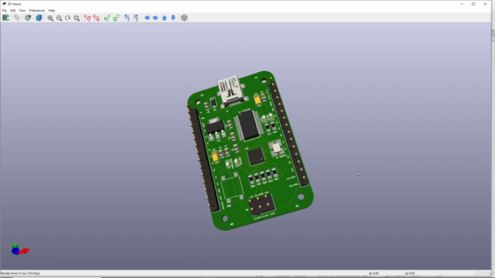Redraw the view with the circular arrow icon
495x278 pixels.
(x=67, y=18)
